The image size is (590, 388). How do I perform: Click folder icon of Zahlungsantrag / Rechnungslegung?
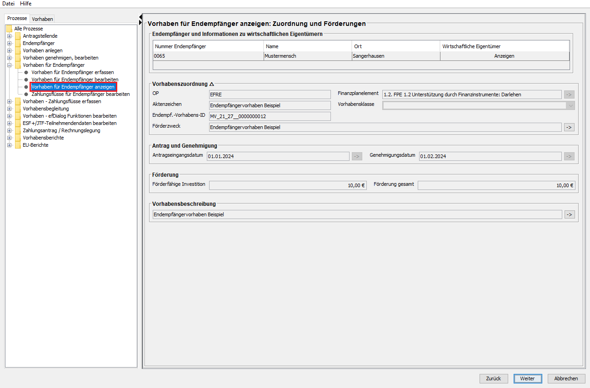tap(18, 130)
